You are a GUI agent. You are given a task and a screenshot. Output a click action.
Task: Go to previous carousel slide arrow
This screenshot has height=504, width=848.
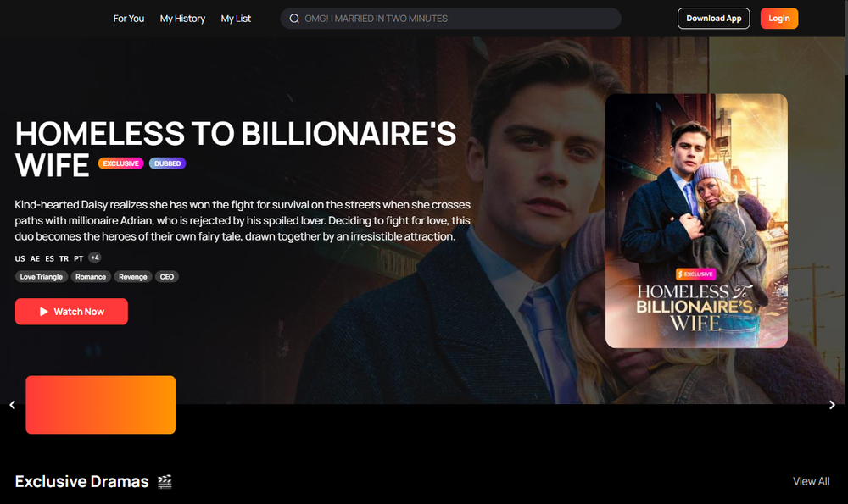click(x=13, y=405)
